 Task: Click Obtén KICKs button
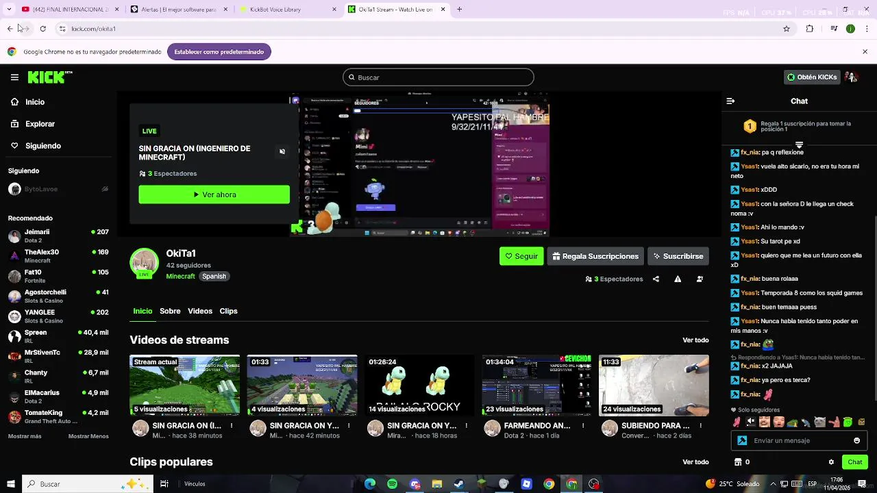point(812,77)
